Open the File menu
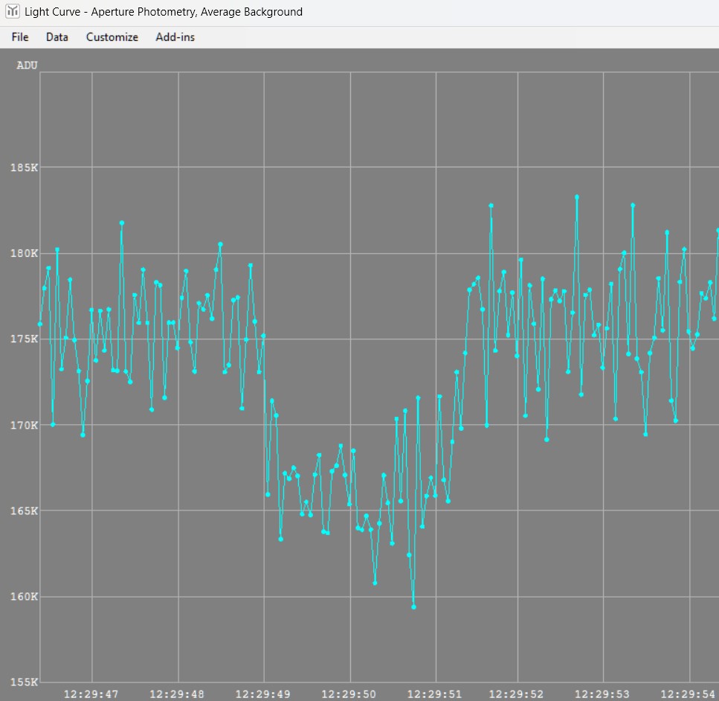The width and height of the screenshot is (719, 701). coord(20,37)
